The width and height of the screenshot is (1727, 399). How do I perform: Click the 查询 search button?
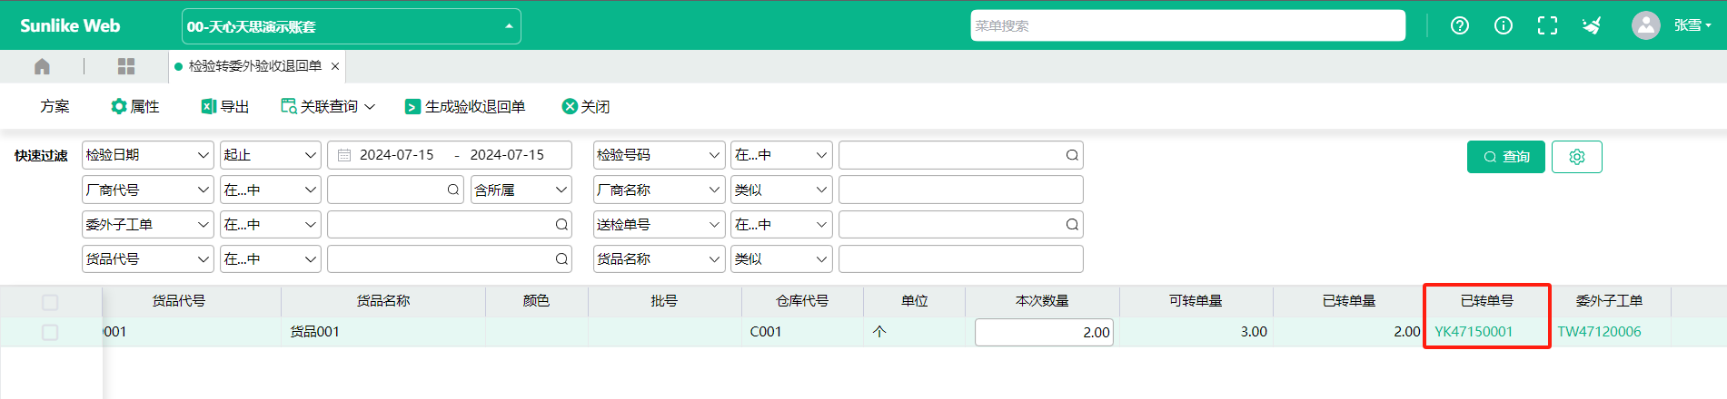click(x=1505, y=157)
